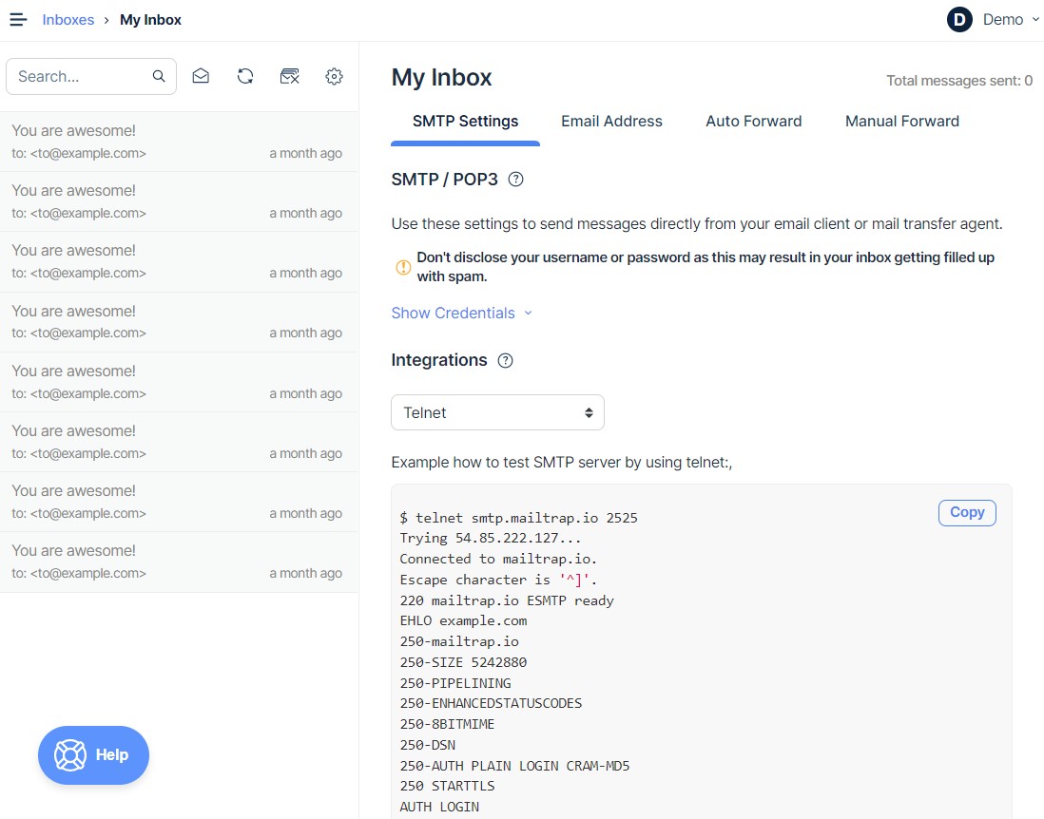The image size is (1044, 819).
Task: Click the 250-AUTH PLAIN LOGIN CRAM-MD5 line
Action: click(x=514, y=766)
